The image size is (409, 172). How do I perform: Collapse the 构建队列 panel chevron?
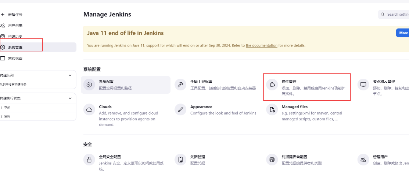70,75
